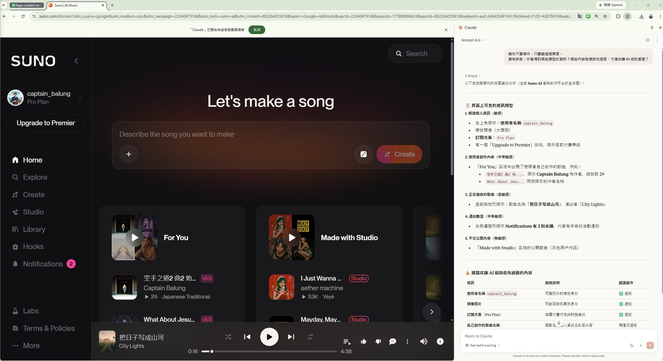This screenshot has height=361, width=663.
Task: Open the Chrome three-dot main menu
Action: [660, 16]
